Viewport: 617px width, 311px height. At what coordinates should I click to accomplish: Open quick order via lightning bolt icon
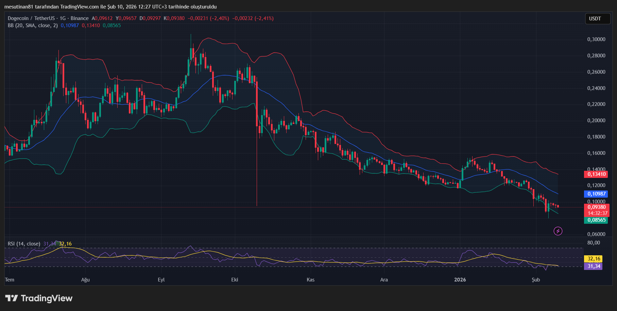(558, 231)
